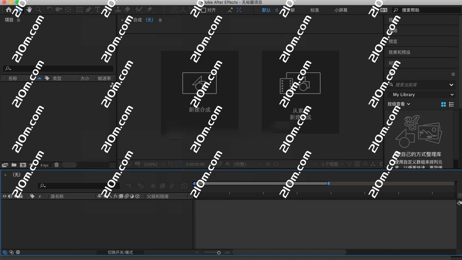The width and height of the screenshot is (462, 260).
Task: Open the libraries panel hamburger menu
Action: pos(453,74)
